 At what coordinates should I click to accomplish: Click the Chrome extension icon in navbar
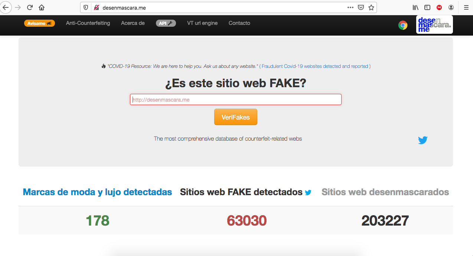403,25
